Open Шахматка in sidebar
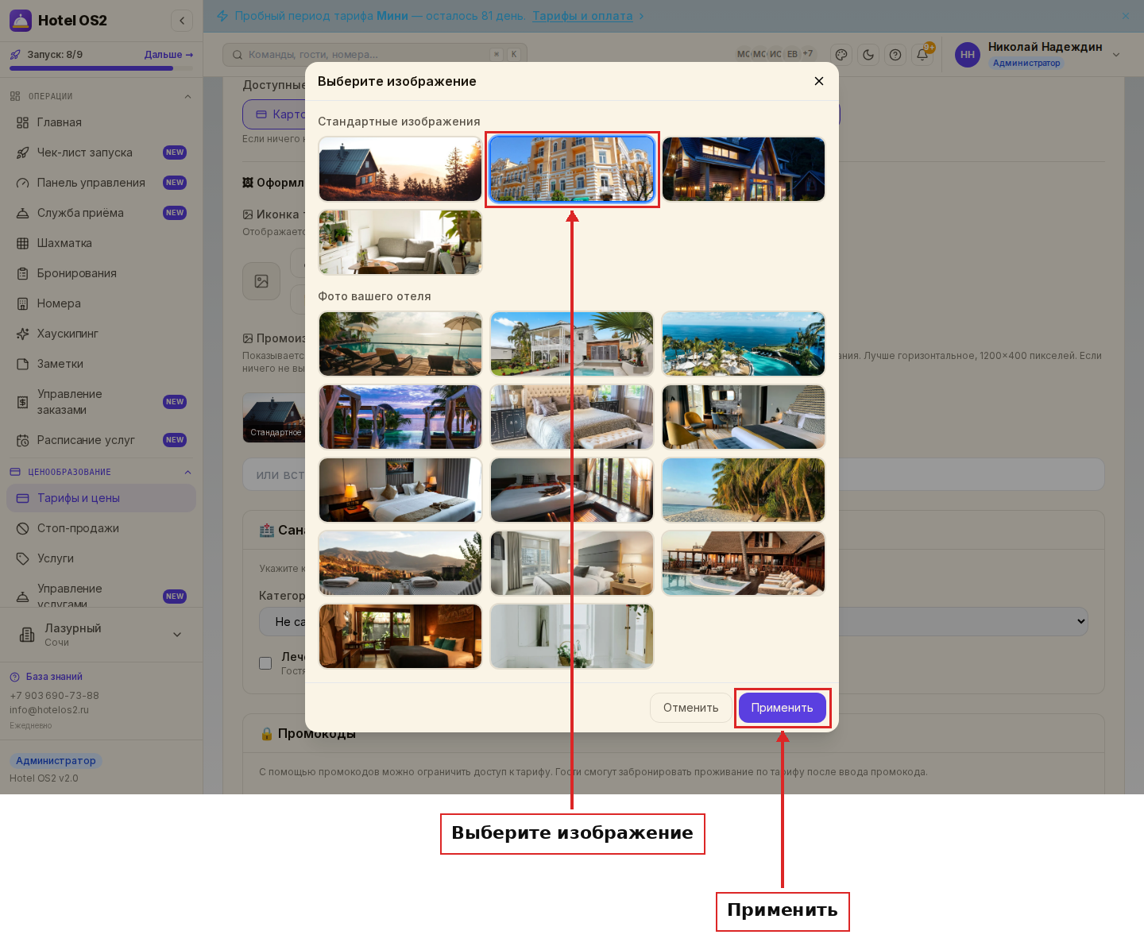 click(101, 243)
